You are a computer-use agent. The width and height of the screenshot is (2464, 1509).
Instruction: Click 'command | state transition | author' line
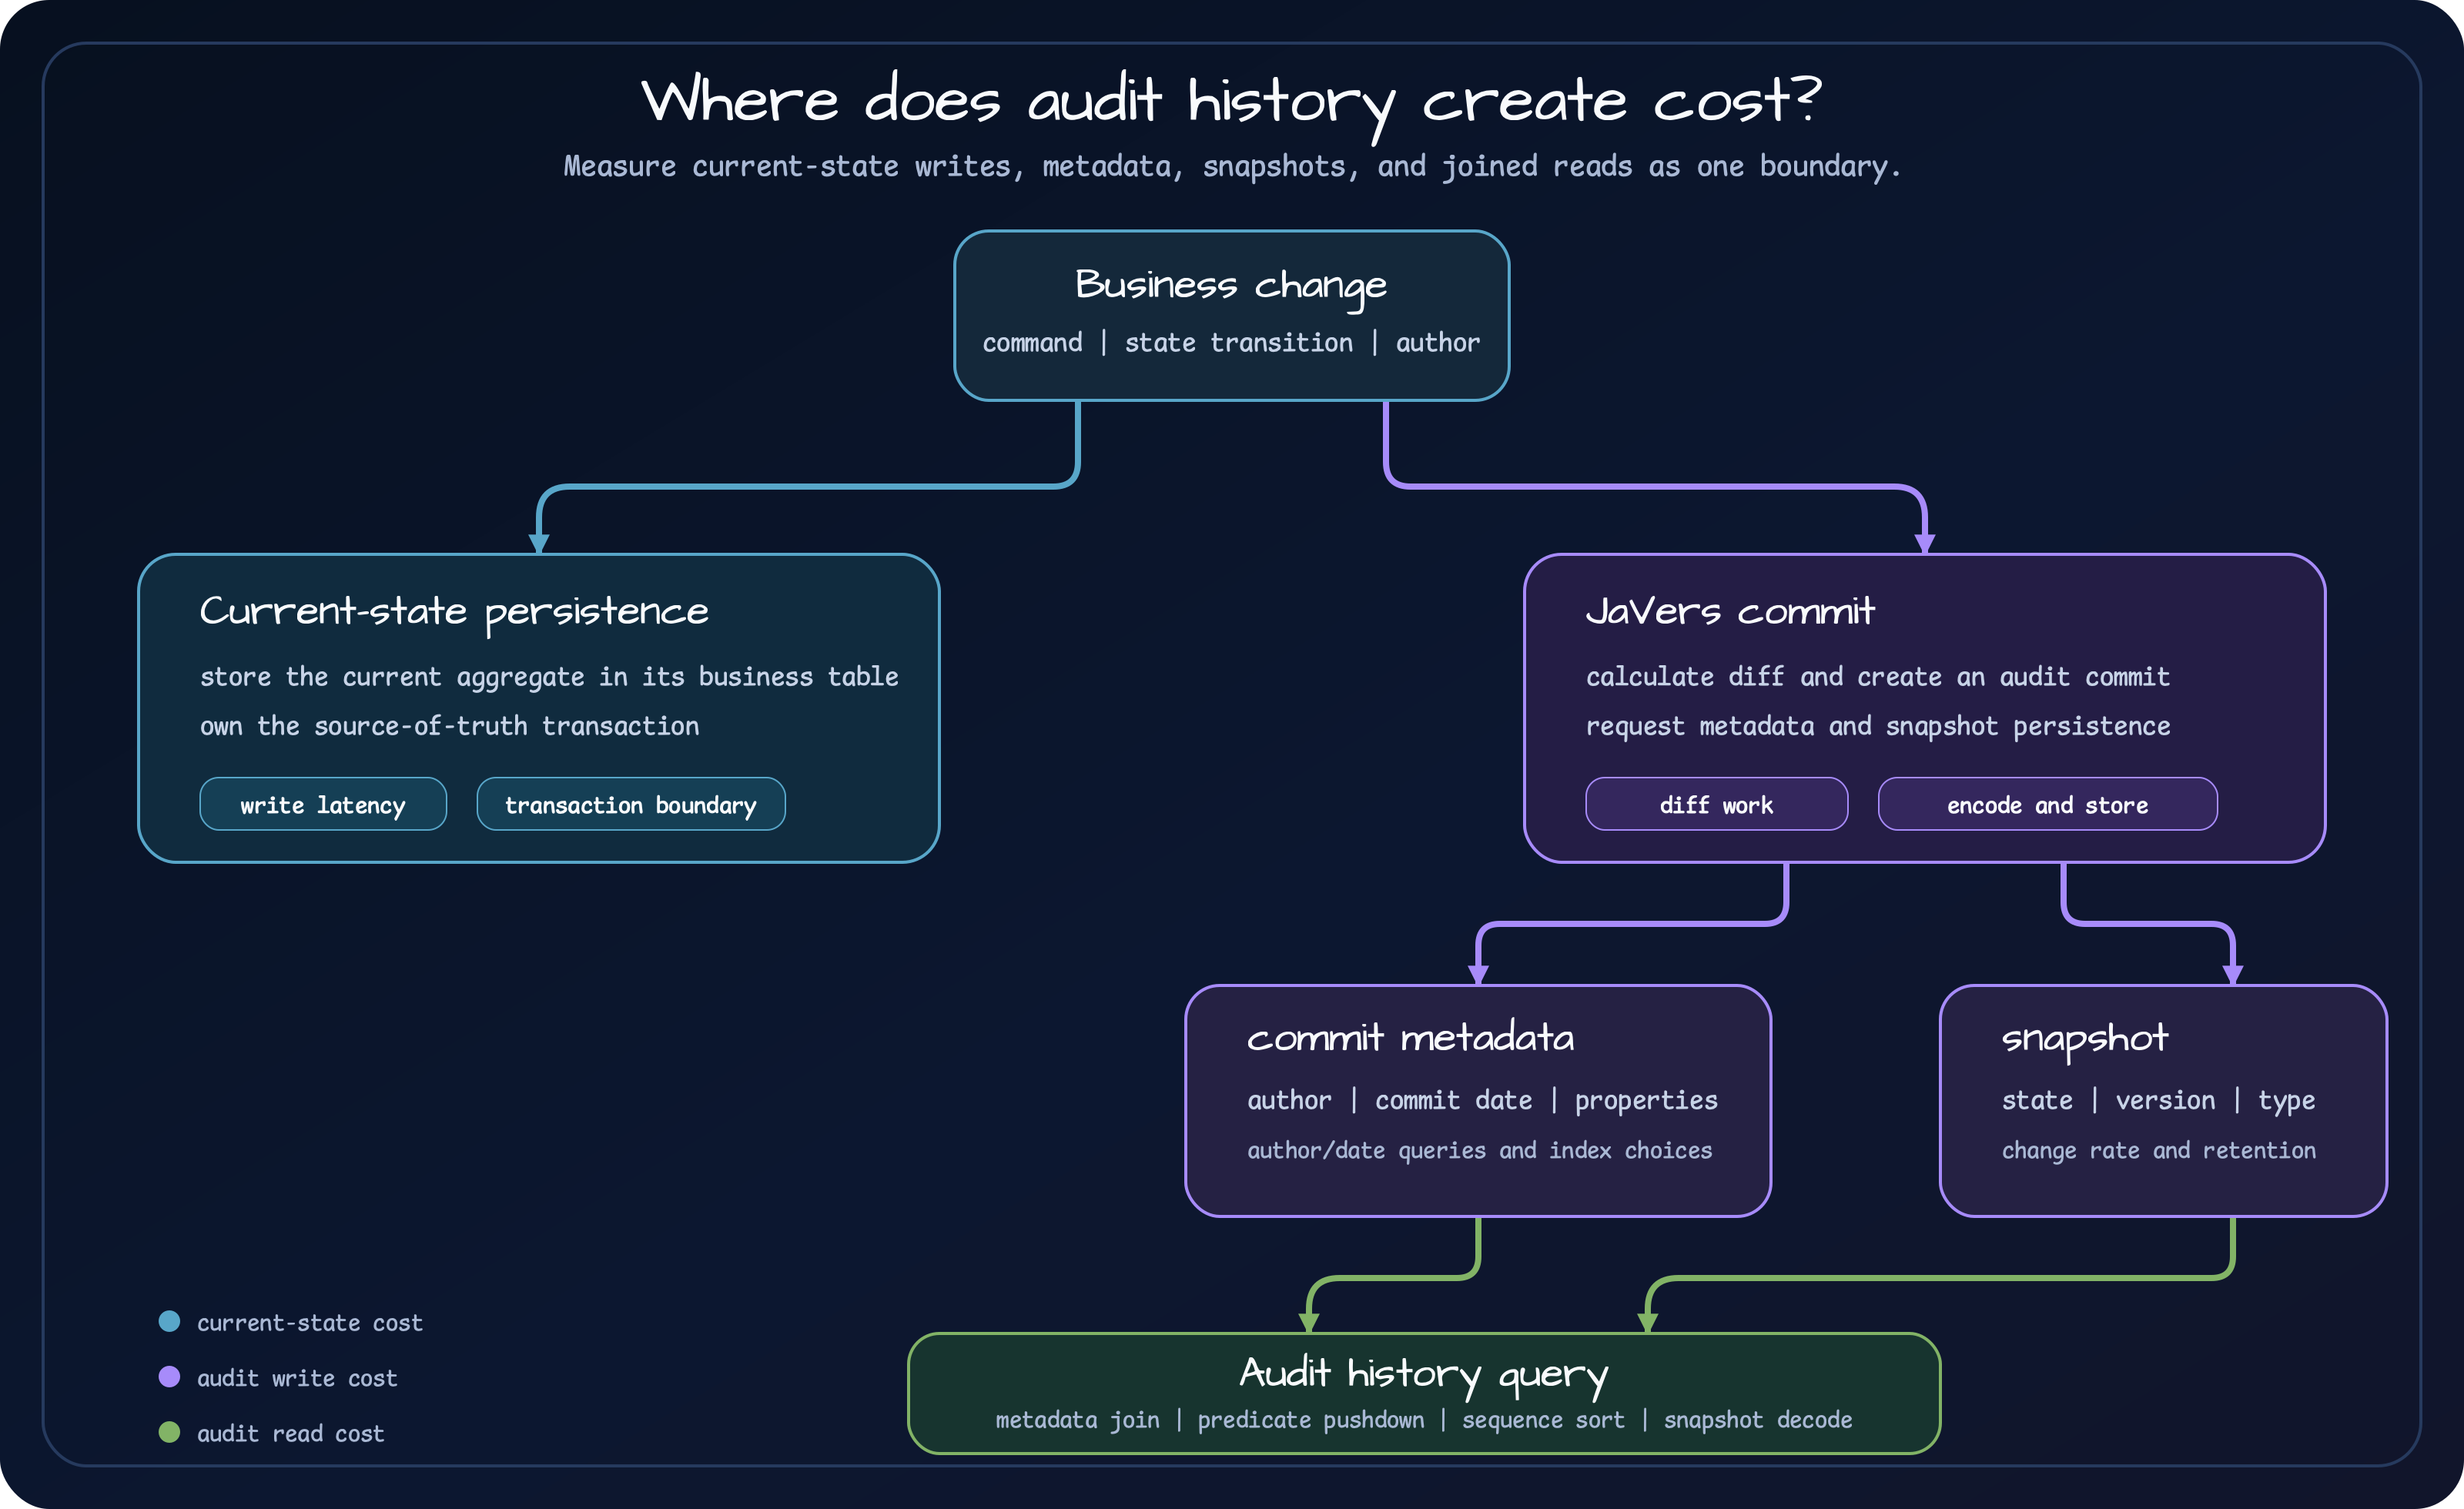click(1231, 343)
